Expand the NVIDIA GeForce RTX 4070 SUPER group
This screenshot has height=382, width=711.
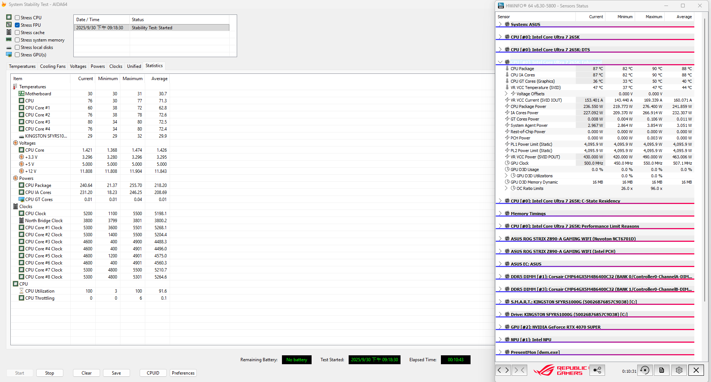[x=500, y=327]
